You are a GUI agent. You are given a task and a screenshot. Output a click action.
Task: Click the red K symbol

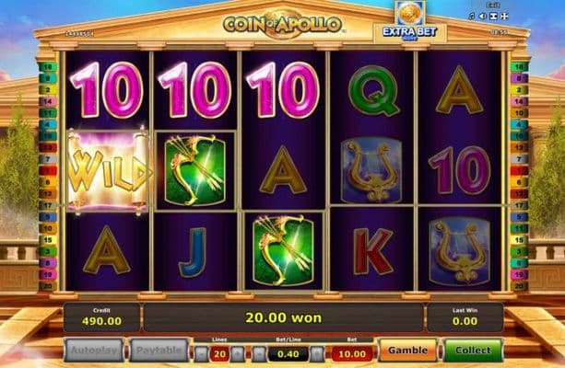[371, 251]
